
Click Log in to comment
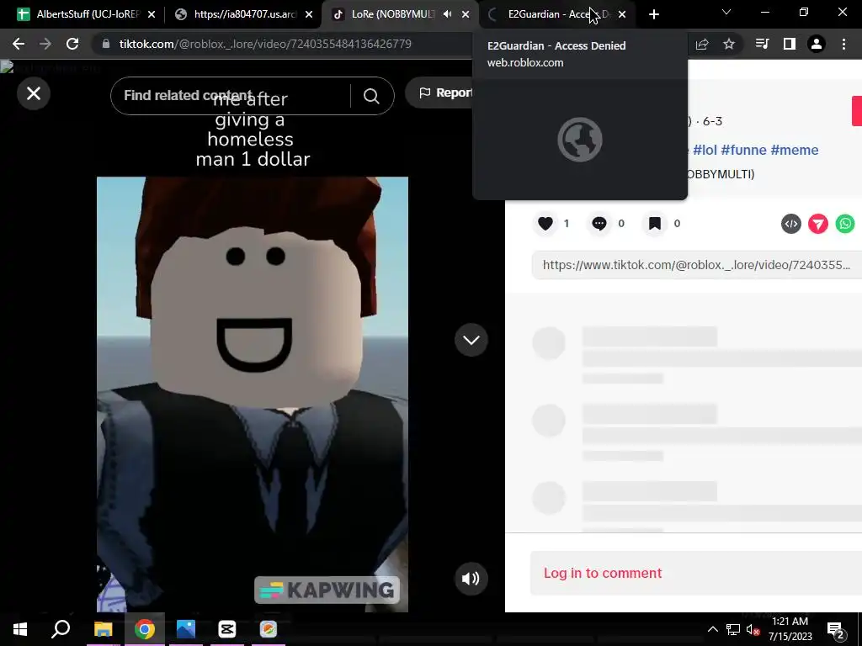tap(603, 573)
